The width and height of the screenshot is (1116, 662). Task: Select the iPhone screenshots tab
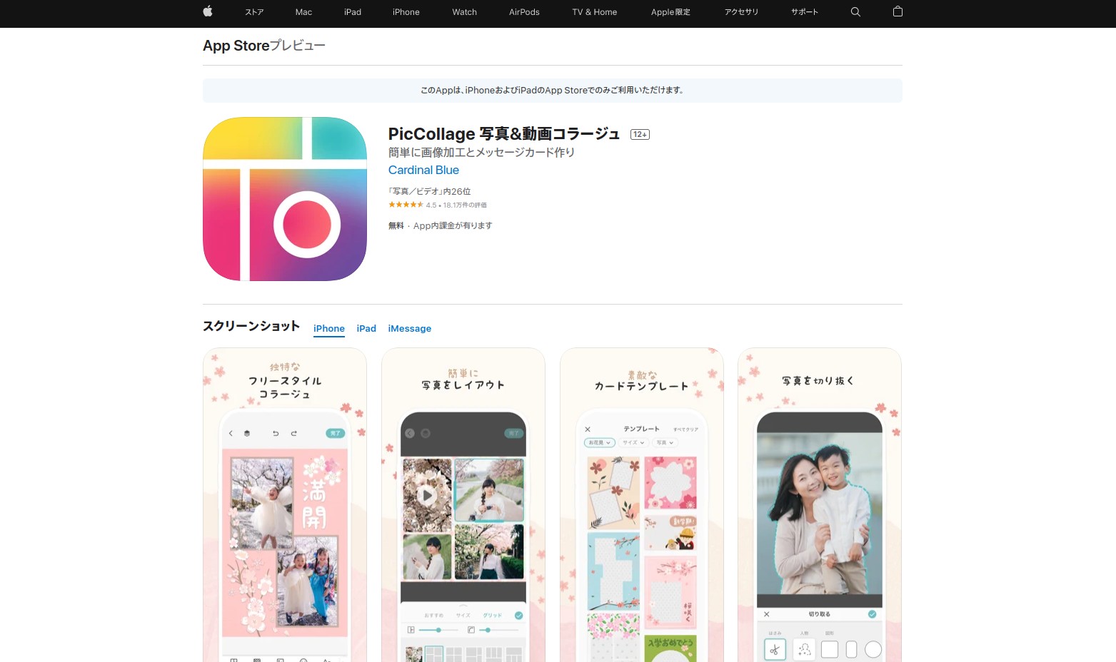329,328
